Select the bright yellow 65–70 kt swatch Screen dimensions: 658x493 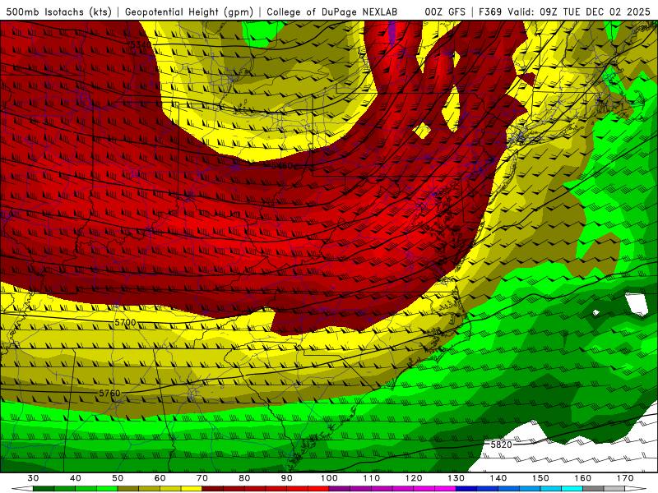192,489
